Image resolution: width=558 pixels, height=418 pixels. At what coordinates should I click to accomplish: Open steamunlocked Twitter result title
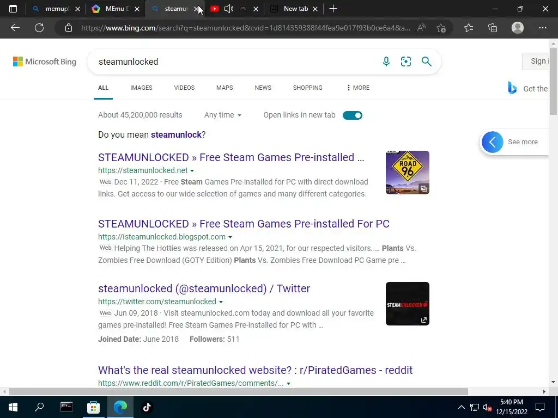[204, 288]
